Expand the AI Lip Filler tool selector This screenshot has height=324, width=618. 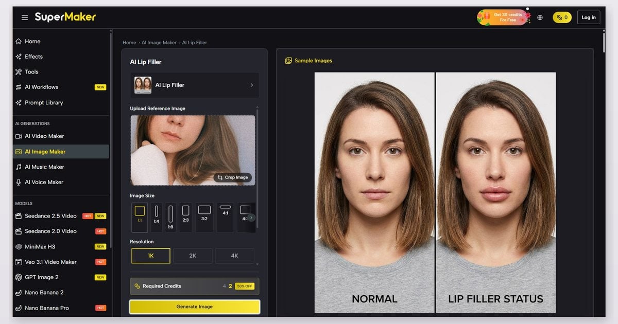pyautogui.click(x=195, y=85)
